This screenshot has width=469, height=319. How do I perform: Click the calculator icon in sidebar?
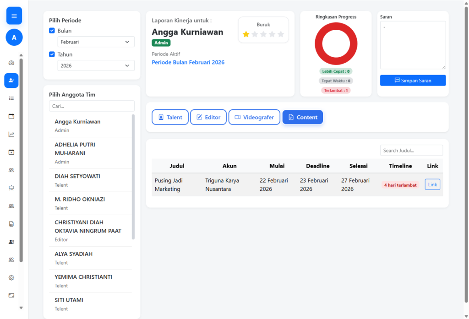pos(11,224)
